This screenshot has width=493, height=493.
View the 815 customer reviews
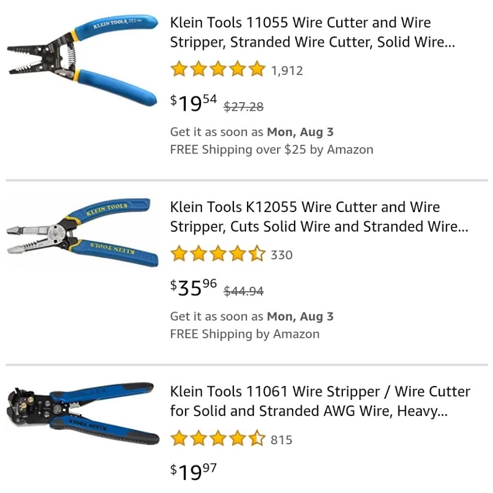click(x=282, y=440)
